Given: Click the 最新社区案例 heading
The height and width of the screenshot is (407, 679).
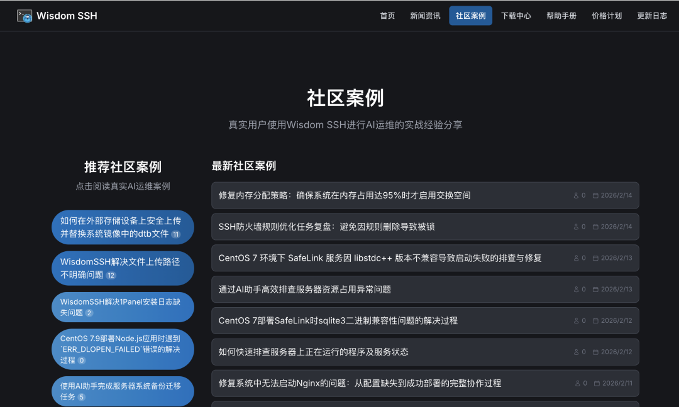Looking at the screenshot, I should 244,166.
